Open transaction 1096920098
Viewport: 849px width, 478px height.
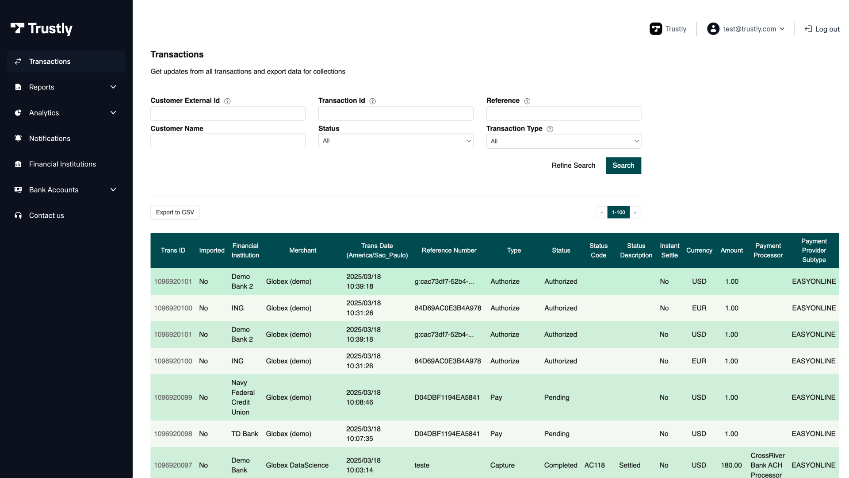click(173, 434)
